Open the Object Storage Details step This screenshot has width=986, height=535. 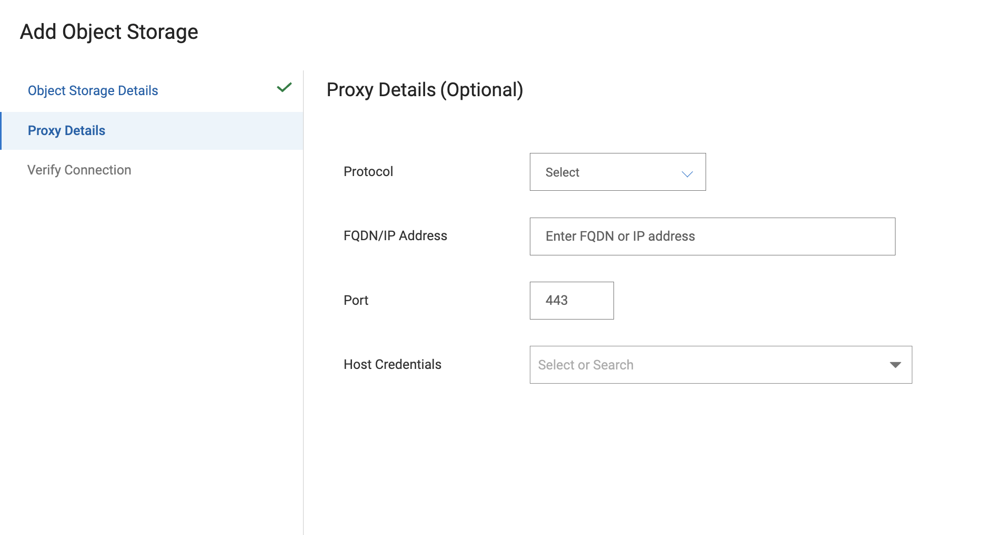tap(93, 90)
